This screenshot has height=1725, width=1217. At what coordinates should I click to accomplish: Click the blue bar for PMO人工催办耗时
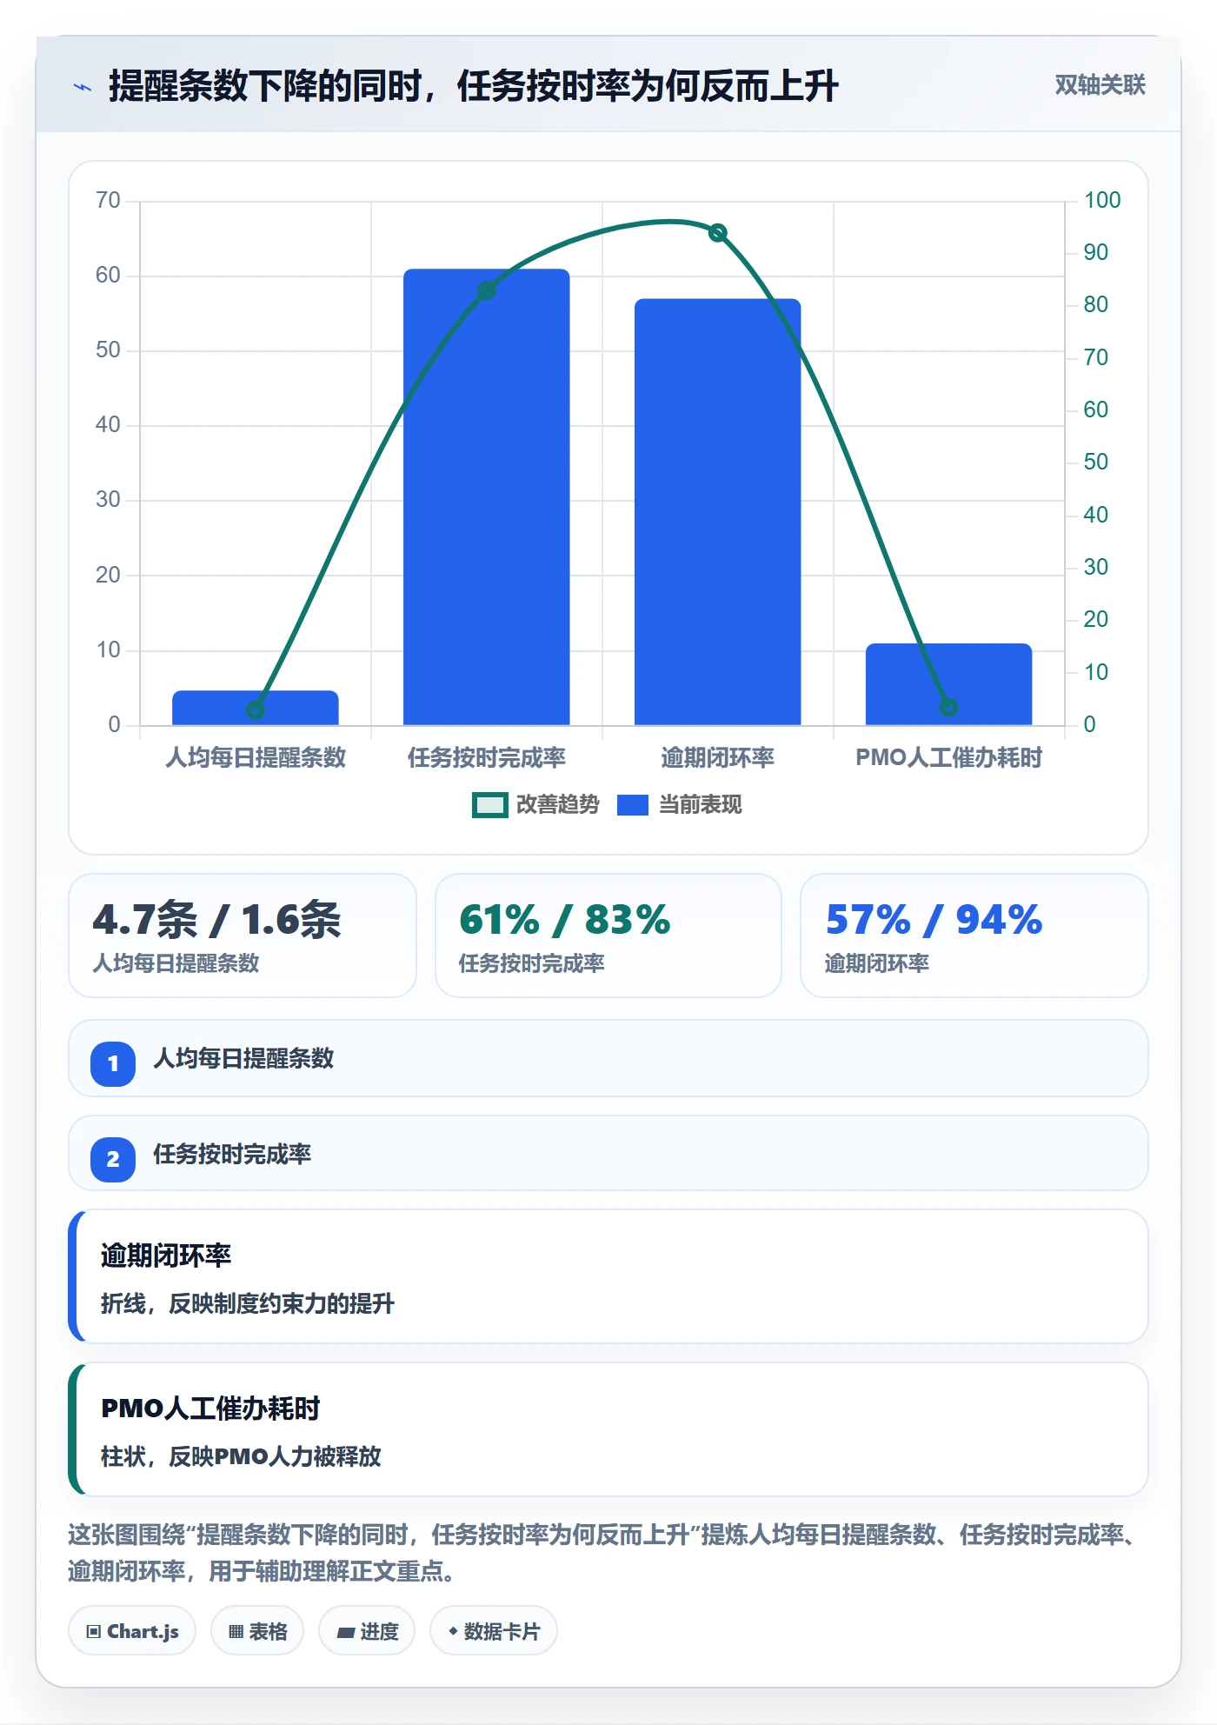click(x=949, y=684)
